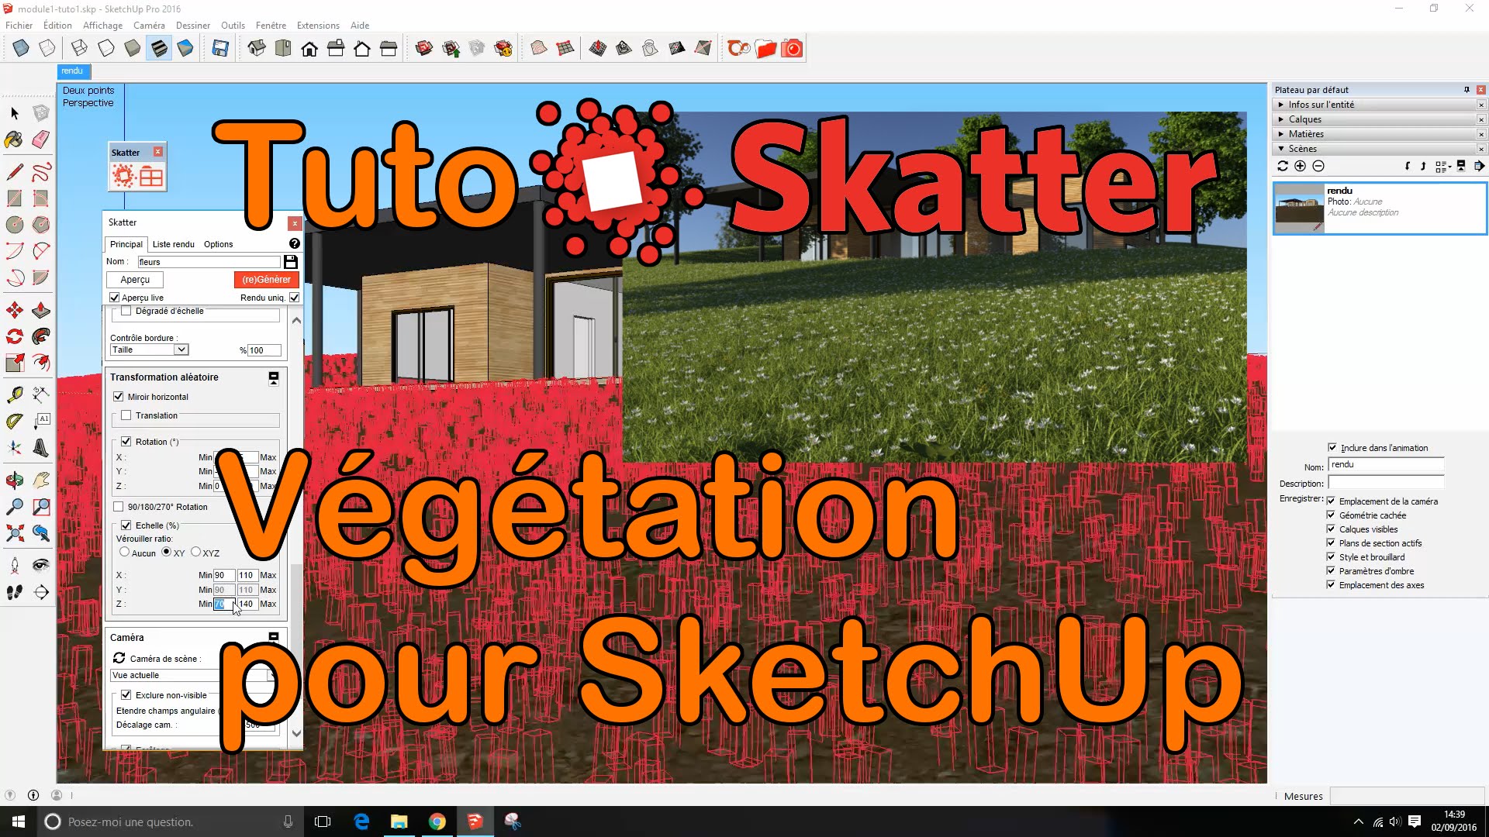The image size is (1489, 837).
Task: Activate the Look Around eye tool
Action: point(41,565)
